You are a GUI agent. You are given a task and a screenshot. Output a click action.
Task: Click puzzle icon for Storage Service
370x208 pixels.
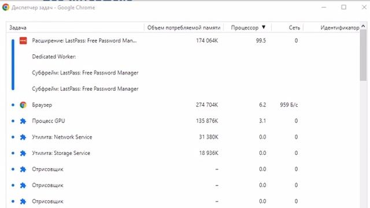click(23, 153)
